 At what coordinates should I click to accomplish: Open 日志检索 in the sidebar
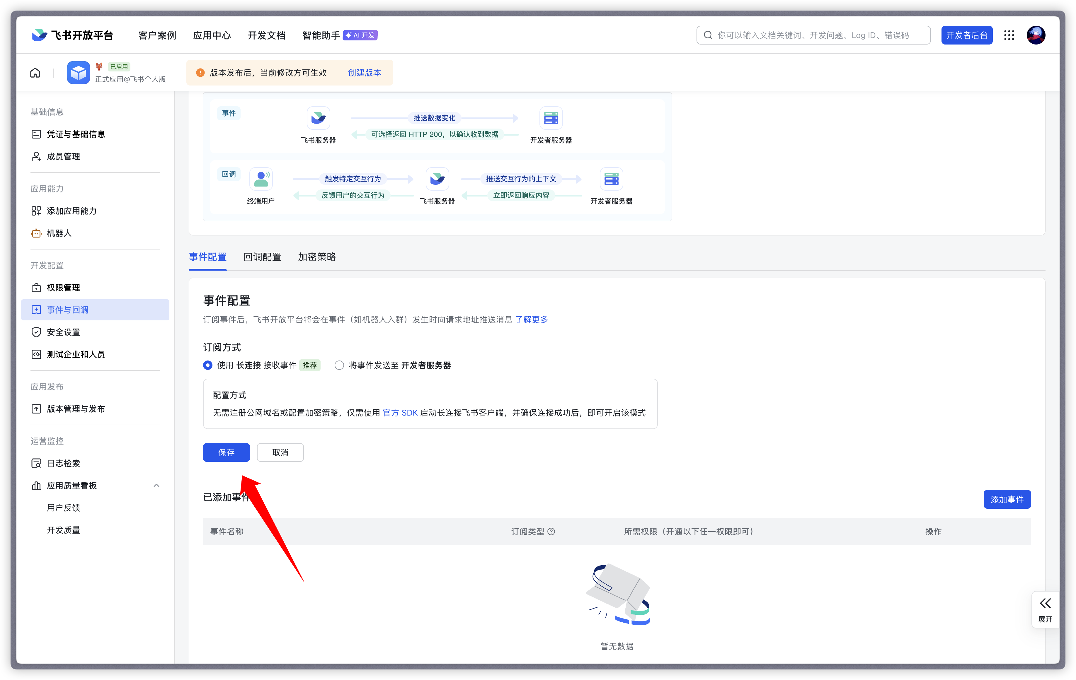(63, 463)
